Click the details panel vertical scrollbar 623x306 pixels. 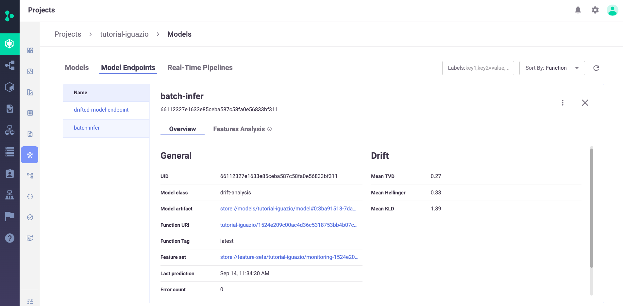[592, 208]
